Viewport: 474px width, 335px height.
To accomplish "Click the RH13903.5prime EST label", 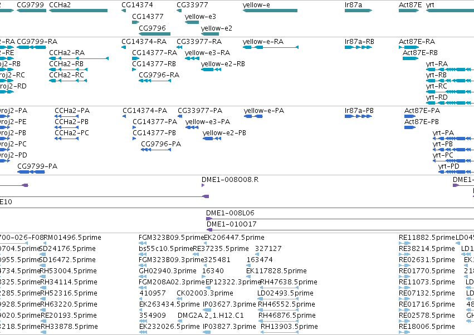I will point(289,327).
